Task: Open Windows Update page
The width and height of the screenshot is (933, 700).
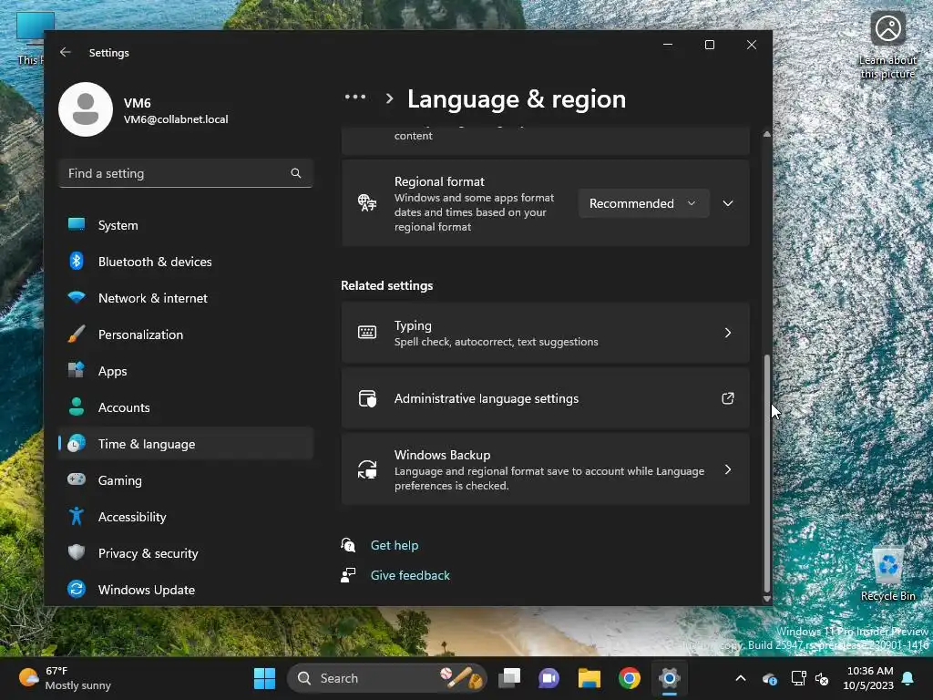Action: 186,590
